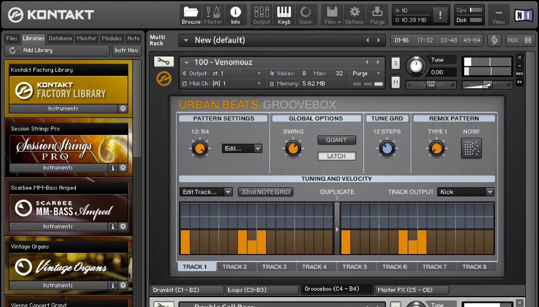Open the Keyb virtual keyboard icon
Screen dimensions: 539x307
pyautogui.click(x=284, y=14)
